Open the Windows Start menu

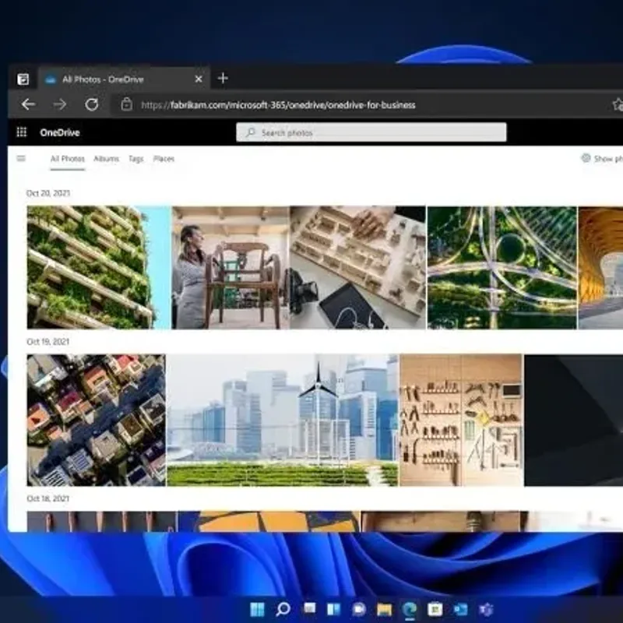257,609
